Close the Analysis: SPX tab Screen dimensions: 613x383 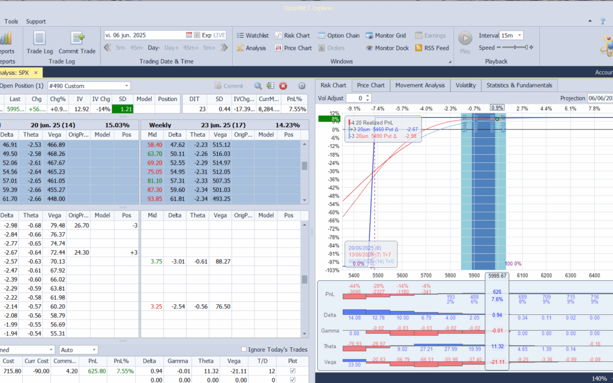36,73
